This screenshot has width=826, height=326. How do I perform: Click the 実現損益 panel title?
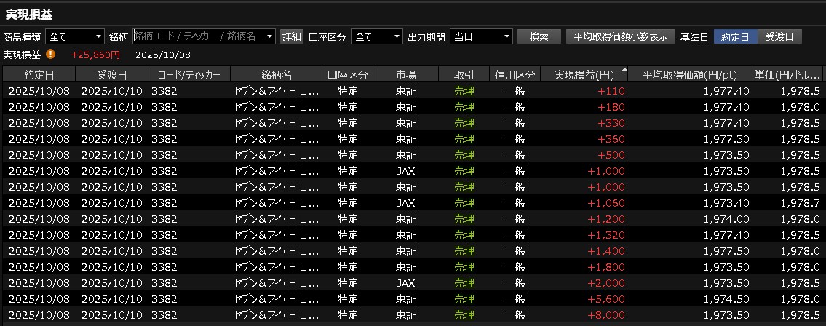pyautogui.click(x=29, y=15)
